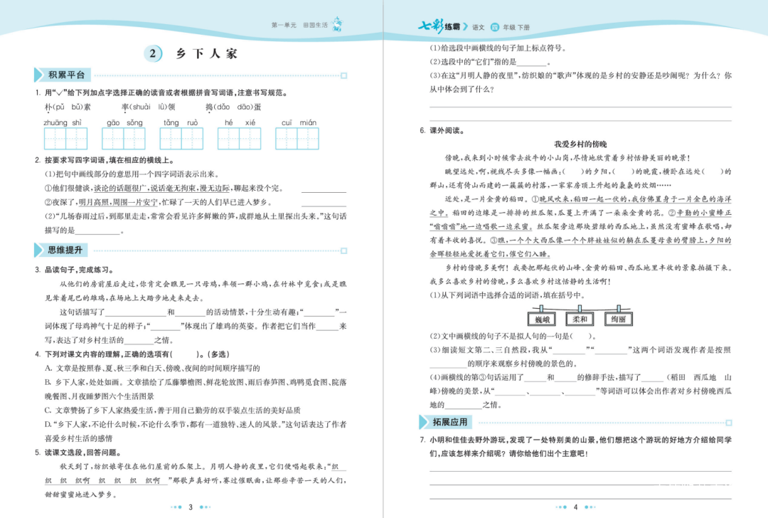Select the header text 第一单元
Viewport: 768px width, 518px height.
click(x=284, y=25)
